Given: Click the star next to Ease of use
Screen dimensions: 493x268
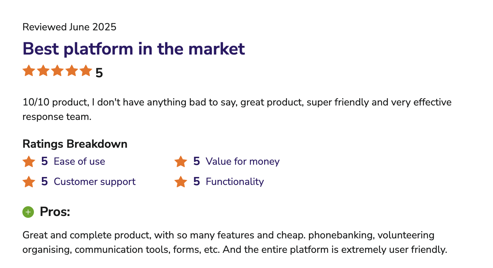Looking at the screenshot, I should (29, 161).
